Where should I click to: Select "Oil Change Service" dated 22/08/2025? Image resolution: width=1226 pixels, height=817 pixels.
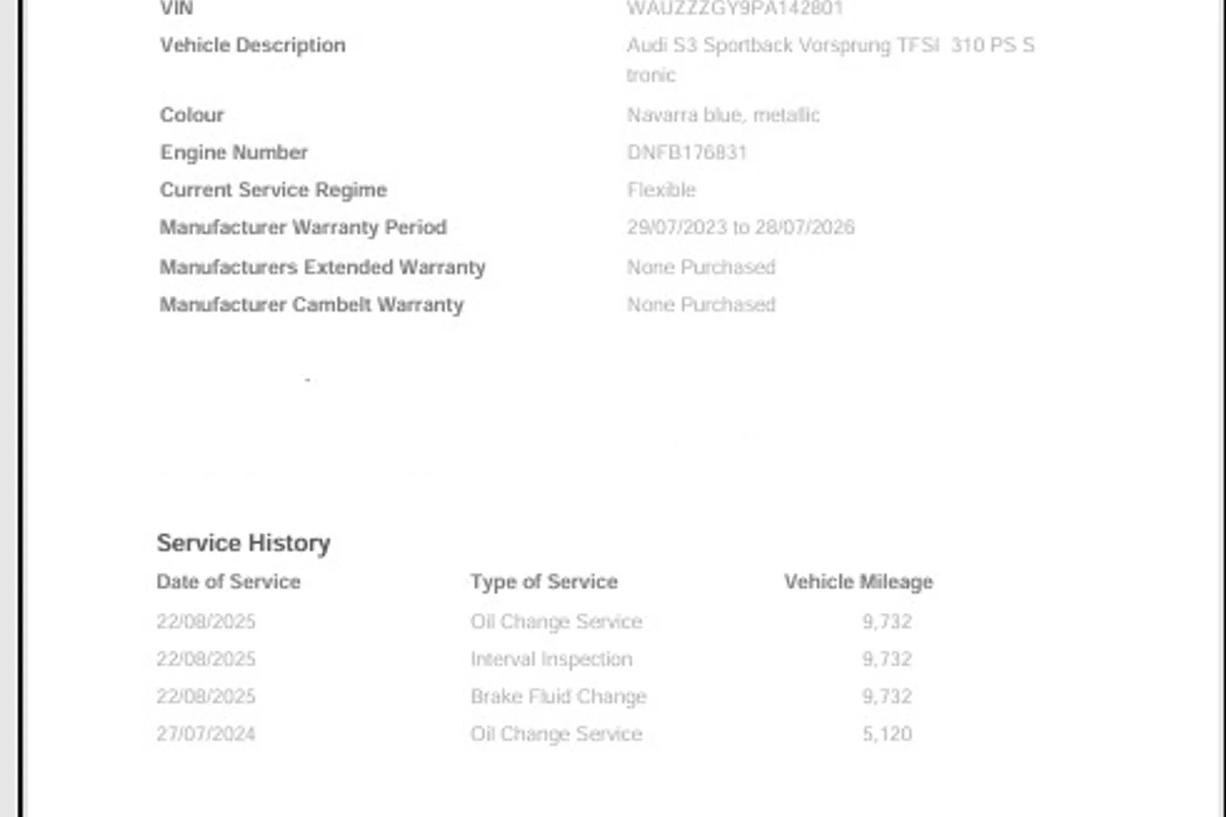tap(556, 622)
